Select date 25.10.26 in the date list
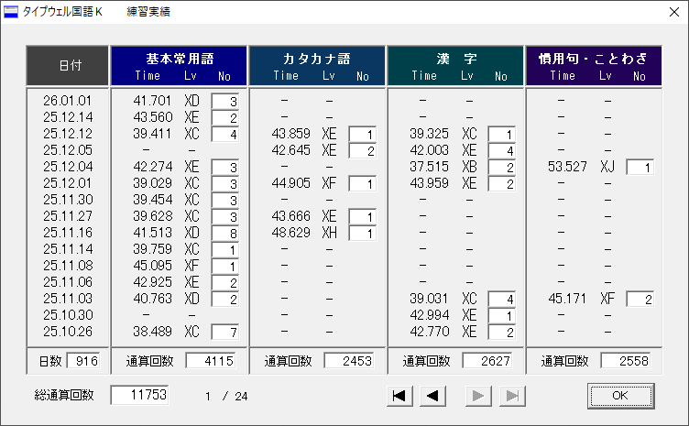 click(x=68, y=331)
